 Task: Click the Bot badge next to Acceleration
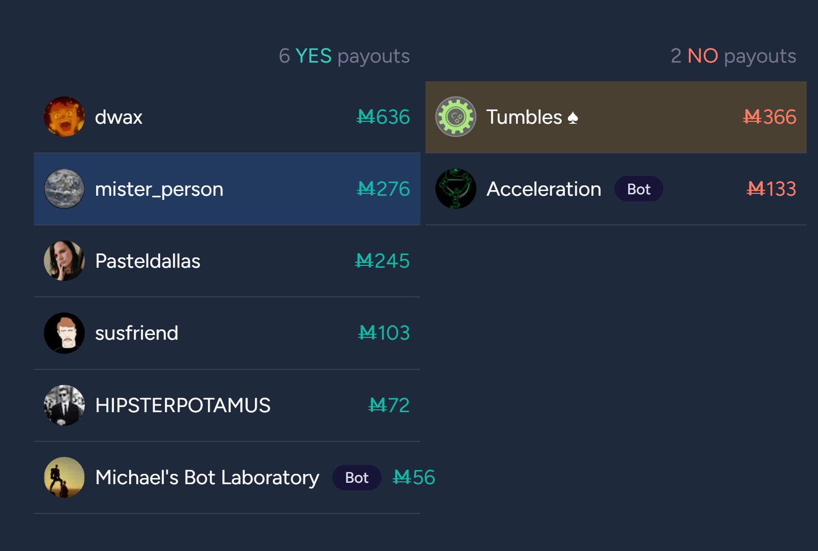coord(638,189)
